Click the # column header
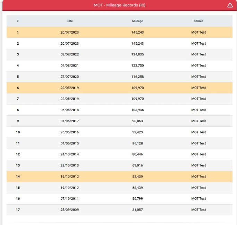The width and height of the screenshot is (237, 225). [18, 21]
